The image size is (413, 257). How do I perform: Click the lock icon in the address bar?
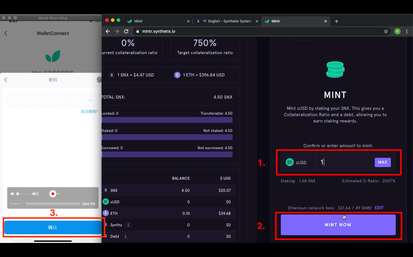click(x=138, y=31)
